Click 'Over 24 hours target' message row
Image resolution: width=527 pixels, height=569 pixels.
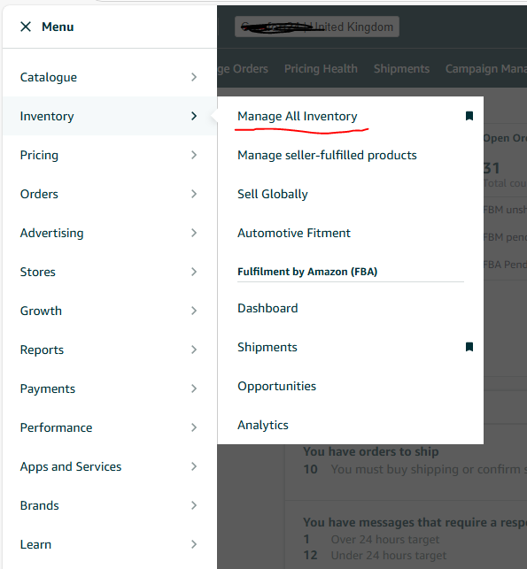pyautogui.click(x=385, y=540)
